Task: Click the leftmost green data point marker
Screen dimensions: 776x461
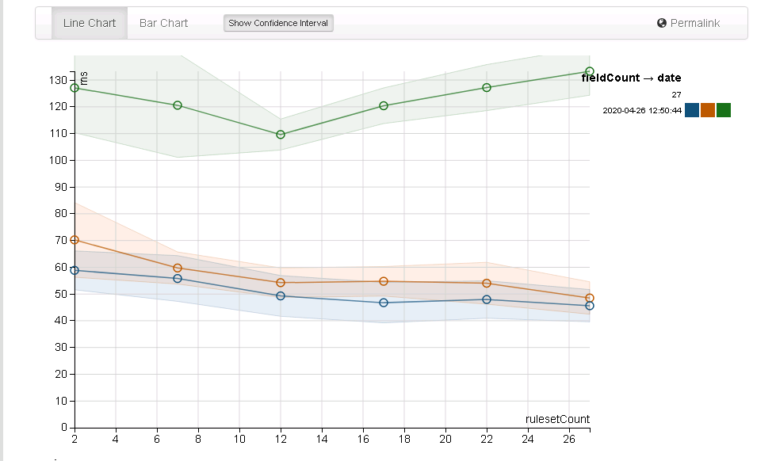Action: 73,89
